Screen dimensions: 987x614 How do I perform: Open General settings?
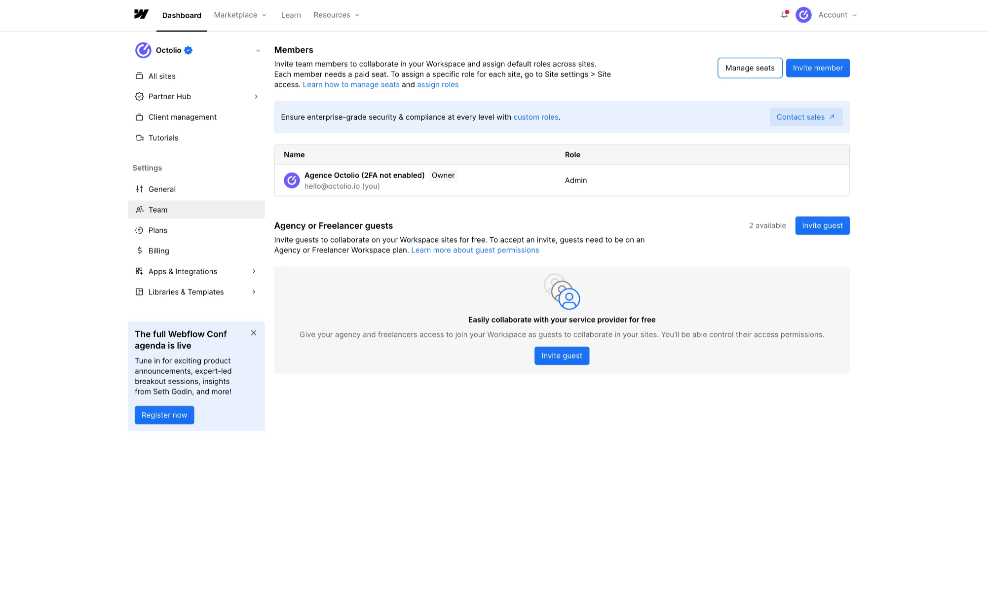(x=162, y=189)
